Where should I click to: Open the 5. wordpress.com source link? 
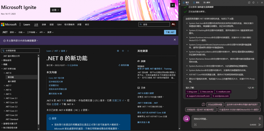[x=221, y=96]
